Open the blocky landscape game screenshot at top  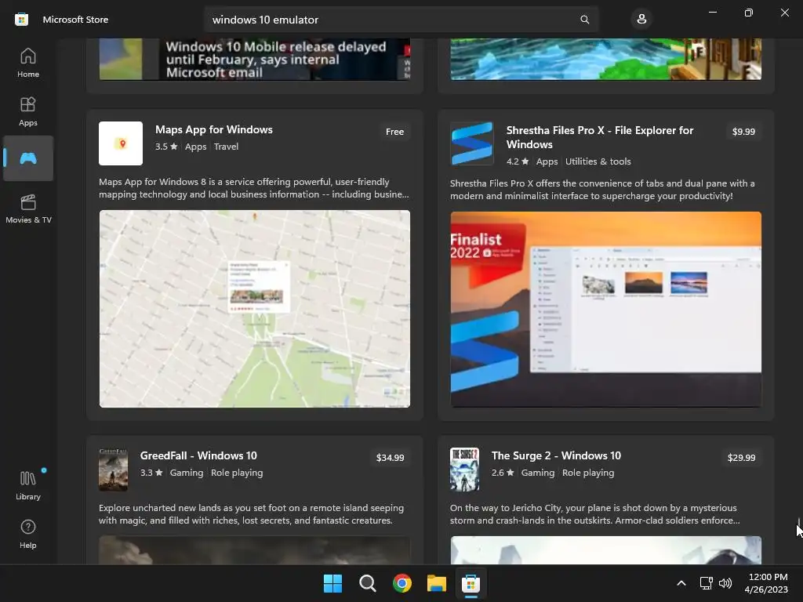click(606, 59)
